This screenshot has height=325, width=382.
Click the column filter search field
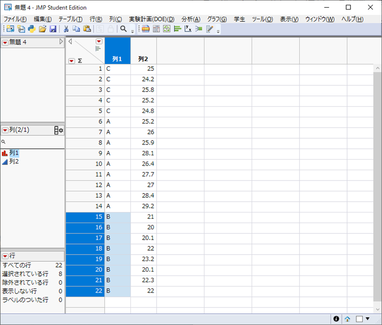[34, 142]
